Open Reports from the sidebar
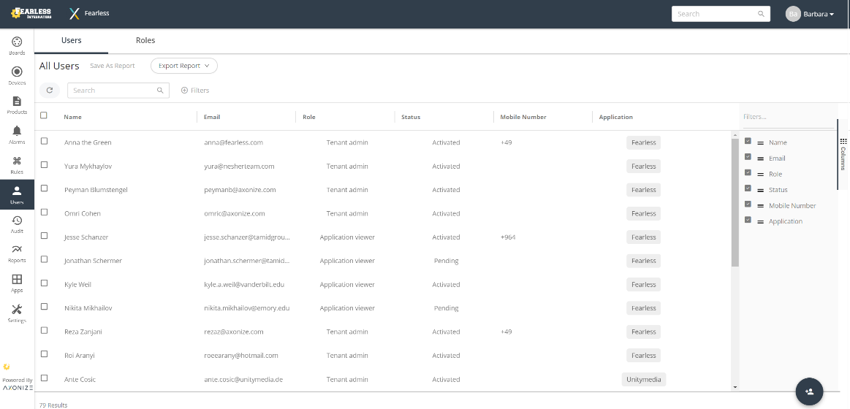Screen dimensions: 850x409 tap(17, 253)
